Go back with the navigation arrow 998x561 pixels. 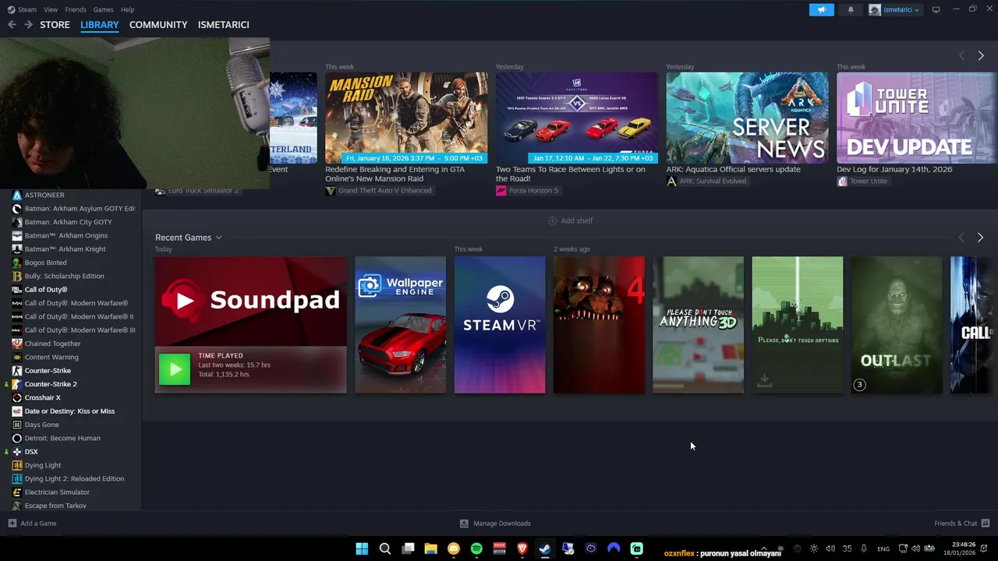(12, 25)
